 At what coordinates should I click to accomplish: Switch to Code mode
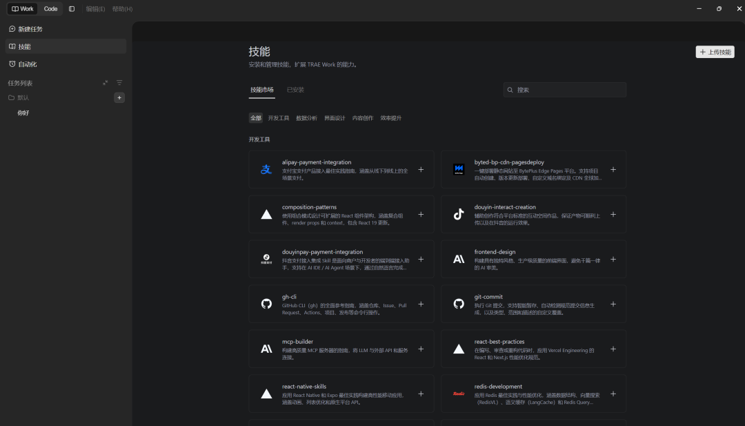(x=50, y=8)
